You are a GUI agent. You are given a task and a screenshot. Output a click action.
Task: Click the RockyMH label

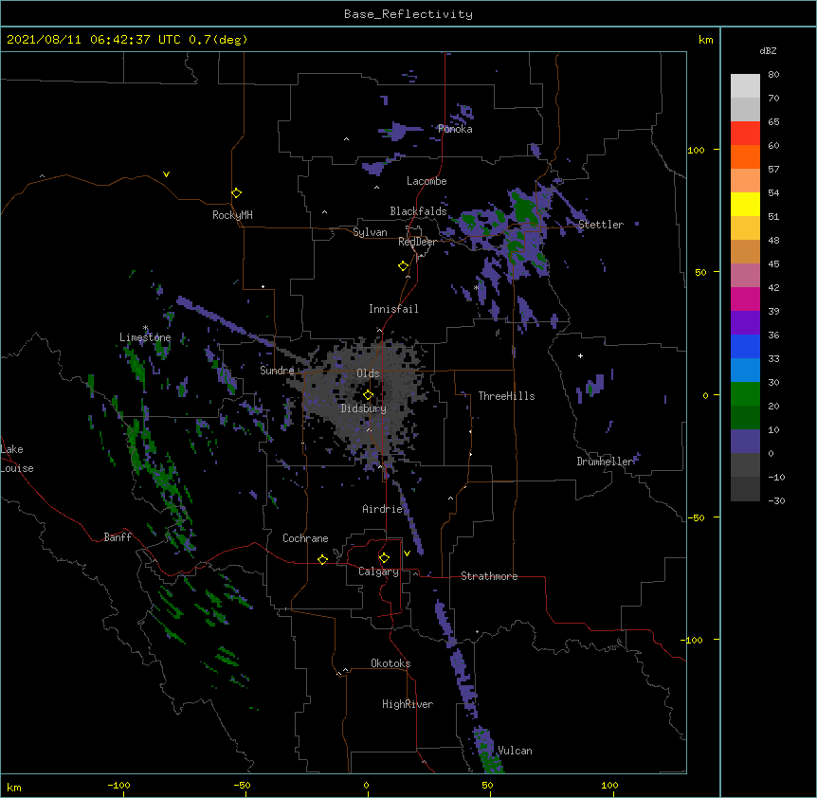pos(232,215)
